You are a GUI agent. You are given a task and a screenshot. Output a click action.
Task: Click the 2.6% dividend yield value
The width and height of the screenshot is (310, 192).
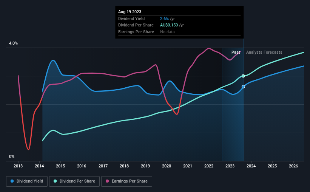[x=164, y=19]
